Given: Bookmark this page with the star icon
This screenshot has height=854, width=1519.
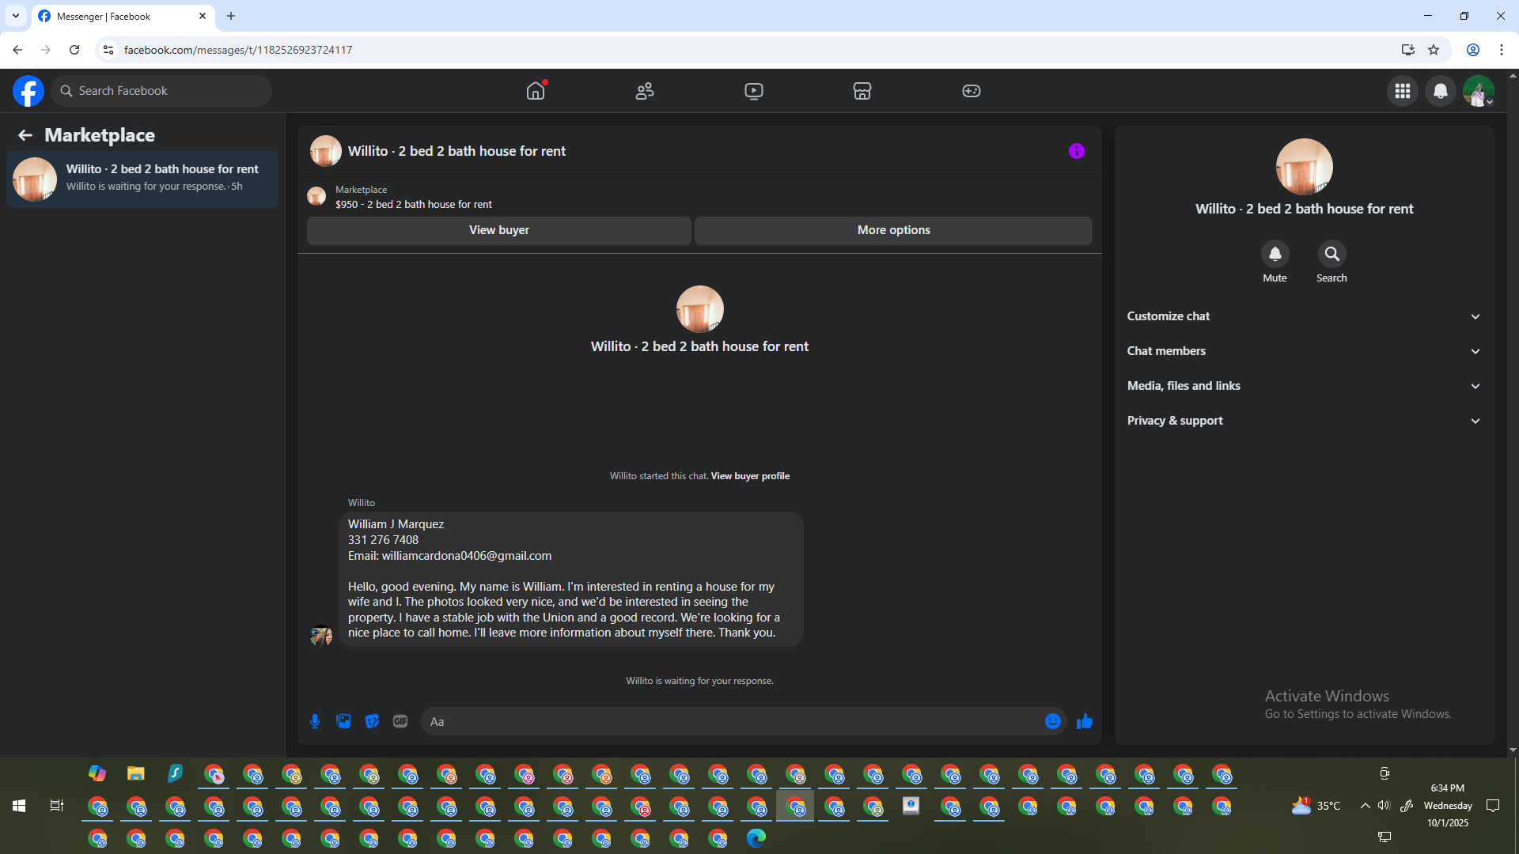Looking at the screenshot, I should coord(1434,50).
